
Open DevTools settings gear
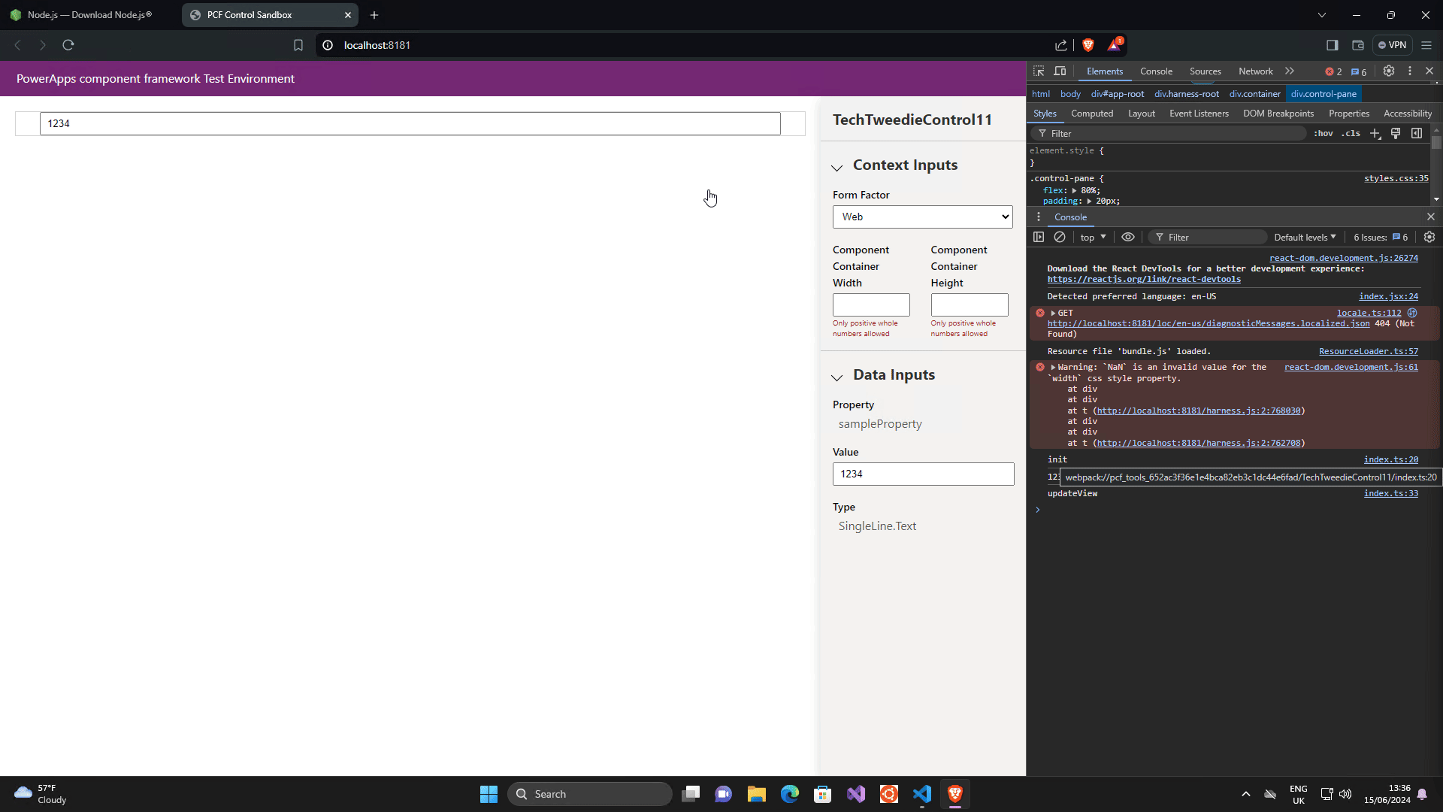1389,71
